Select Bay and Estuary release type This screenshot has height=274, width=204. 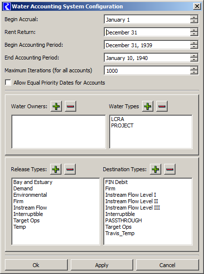click(x=33, y=182)
